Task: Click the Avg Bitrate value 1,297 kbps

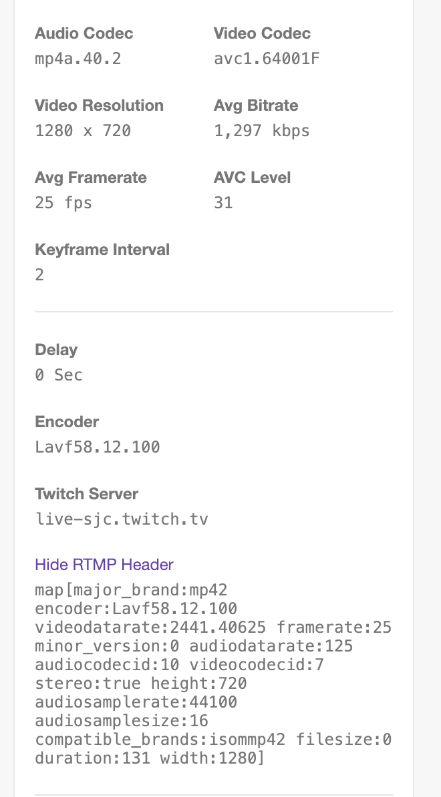Action: [x=261, y=130]
